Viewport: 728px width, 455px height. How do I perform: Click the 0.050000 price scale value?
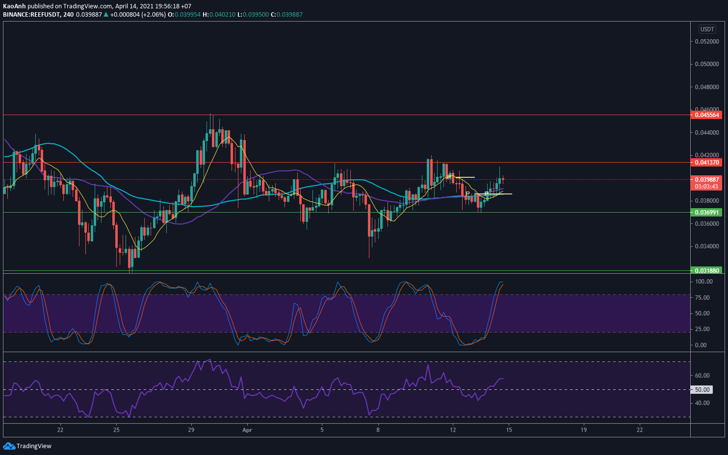coord(707,64)
